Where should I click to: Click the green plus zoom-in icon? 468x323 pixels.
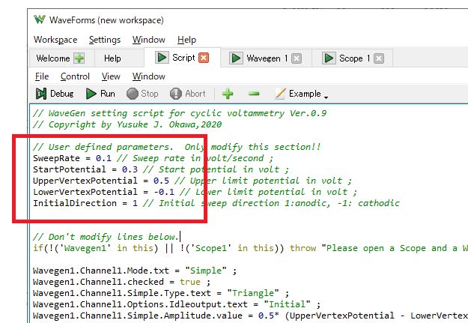click(228, 94)
